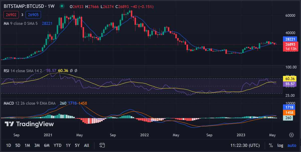Open the go-to-date calendar icon

coord(102,145)
